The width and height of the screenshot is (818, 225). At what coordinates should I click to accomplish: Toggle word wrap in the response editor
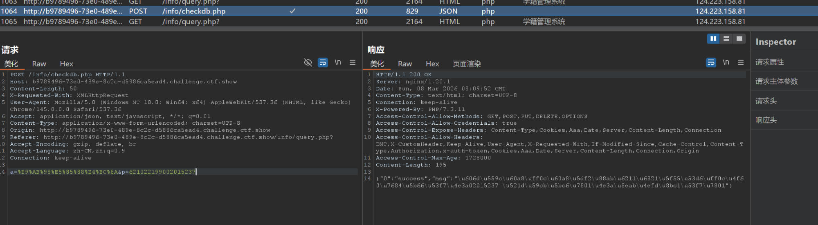point(711,62)
